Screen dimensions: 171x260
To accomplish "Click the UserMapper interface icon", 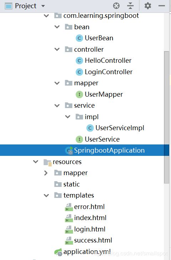I will (79, 95).
